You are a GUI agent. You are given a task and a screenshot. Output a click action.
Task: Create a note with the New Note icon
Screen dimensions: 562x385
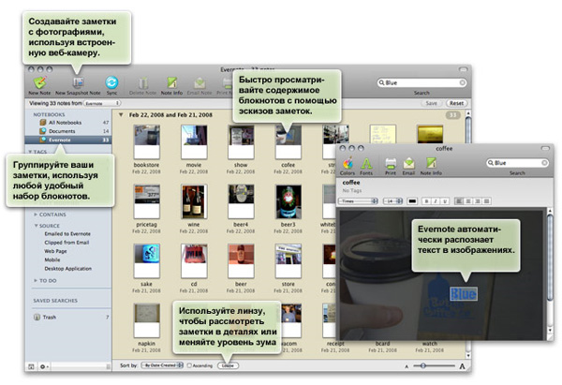tap(40, 82)
